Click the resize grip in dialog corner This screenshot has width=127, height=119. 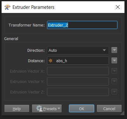[123, 113]
